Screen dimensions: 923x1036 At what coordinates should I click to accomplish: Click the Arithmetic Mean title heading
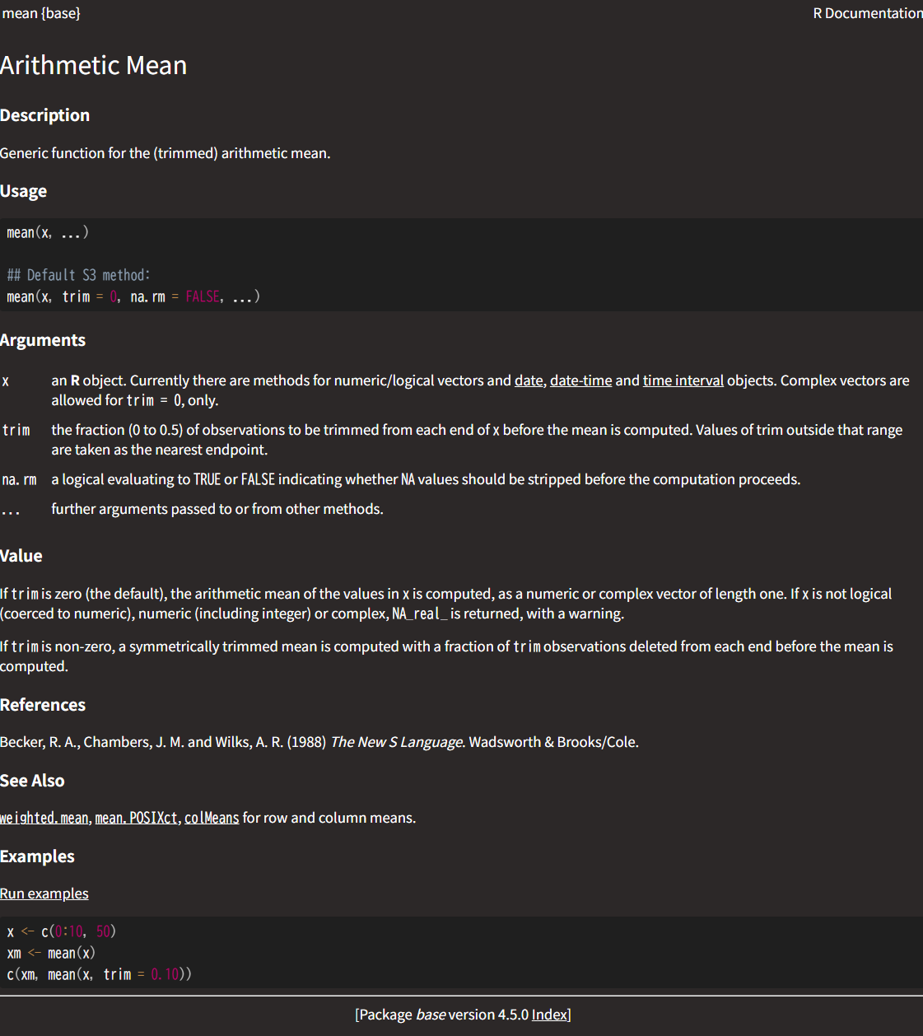[x=93, y=65]
